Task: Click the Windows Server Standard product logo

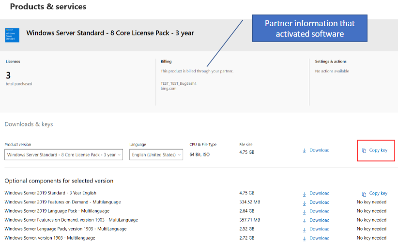Action: 13,33
